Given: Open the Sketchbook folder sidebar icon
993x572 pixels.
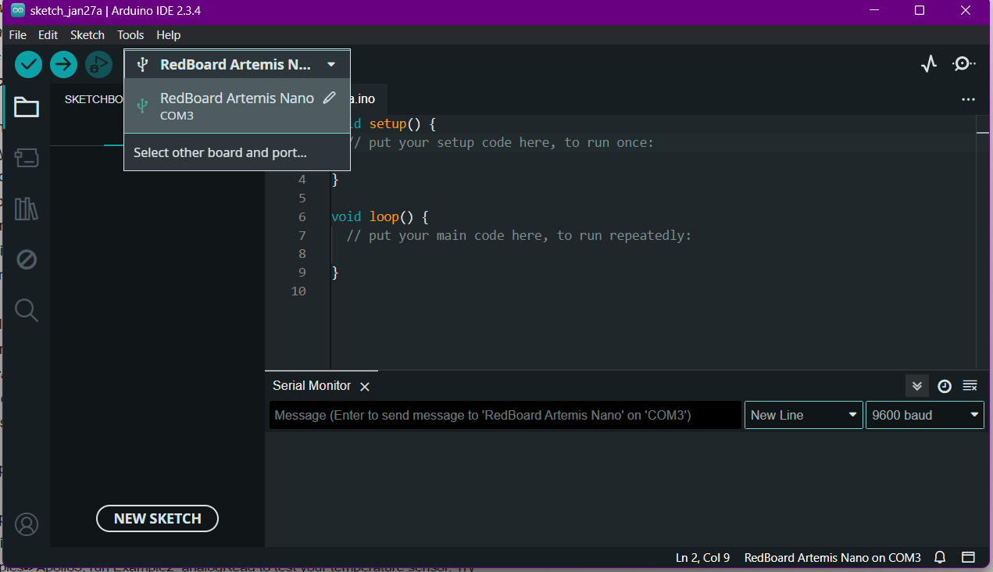Looking at the screenshot, I should 27,107.
